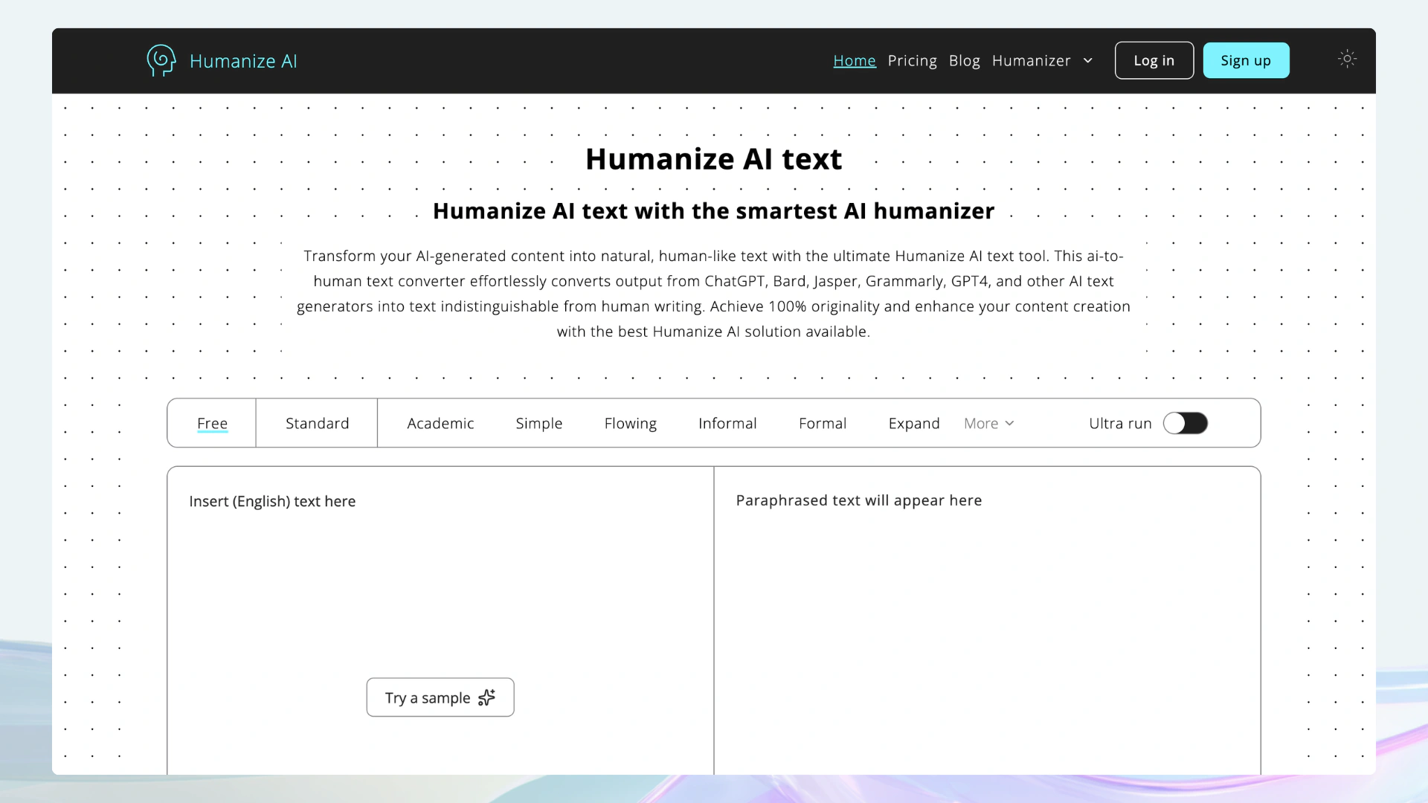Toggle the light/dark theme sun icon
The image size is (1428, 803).
1347,59
